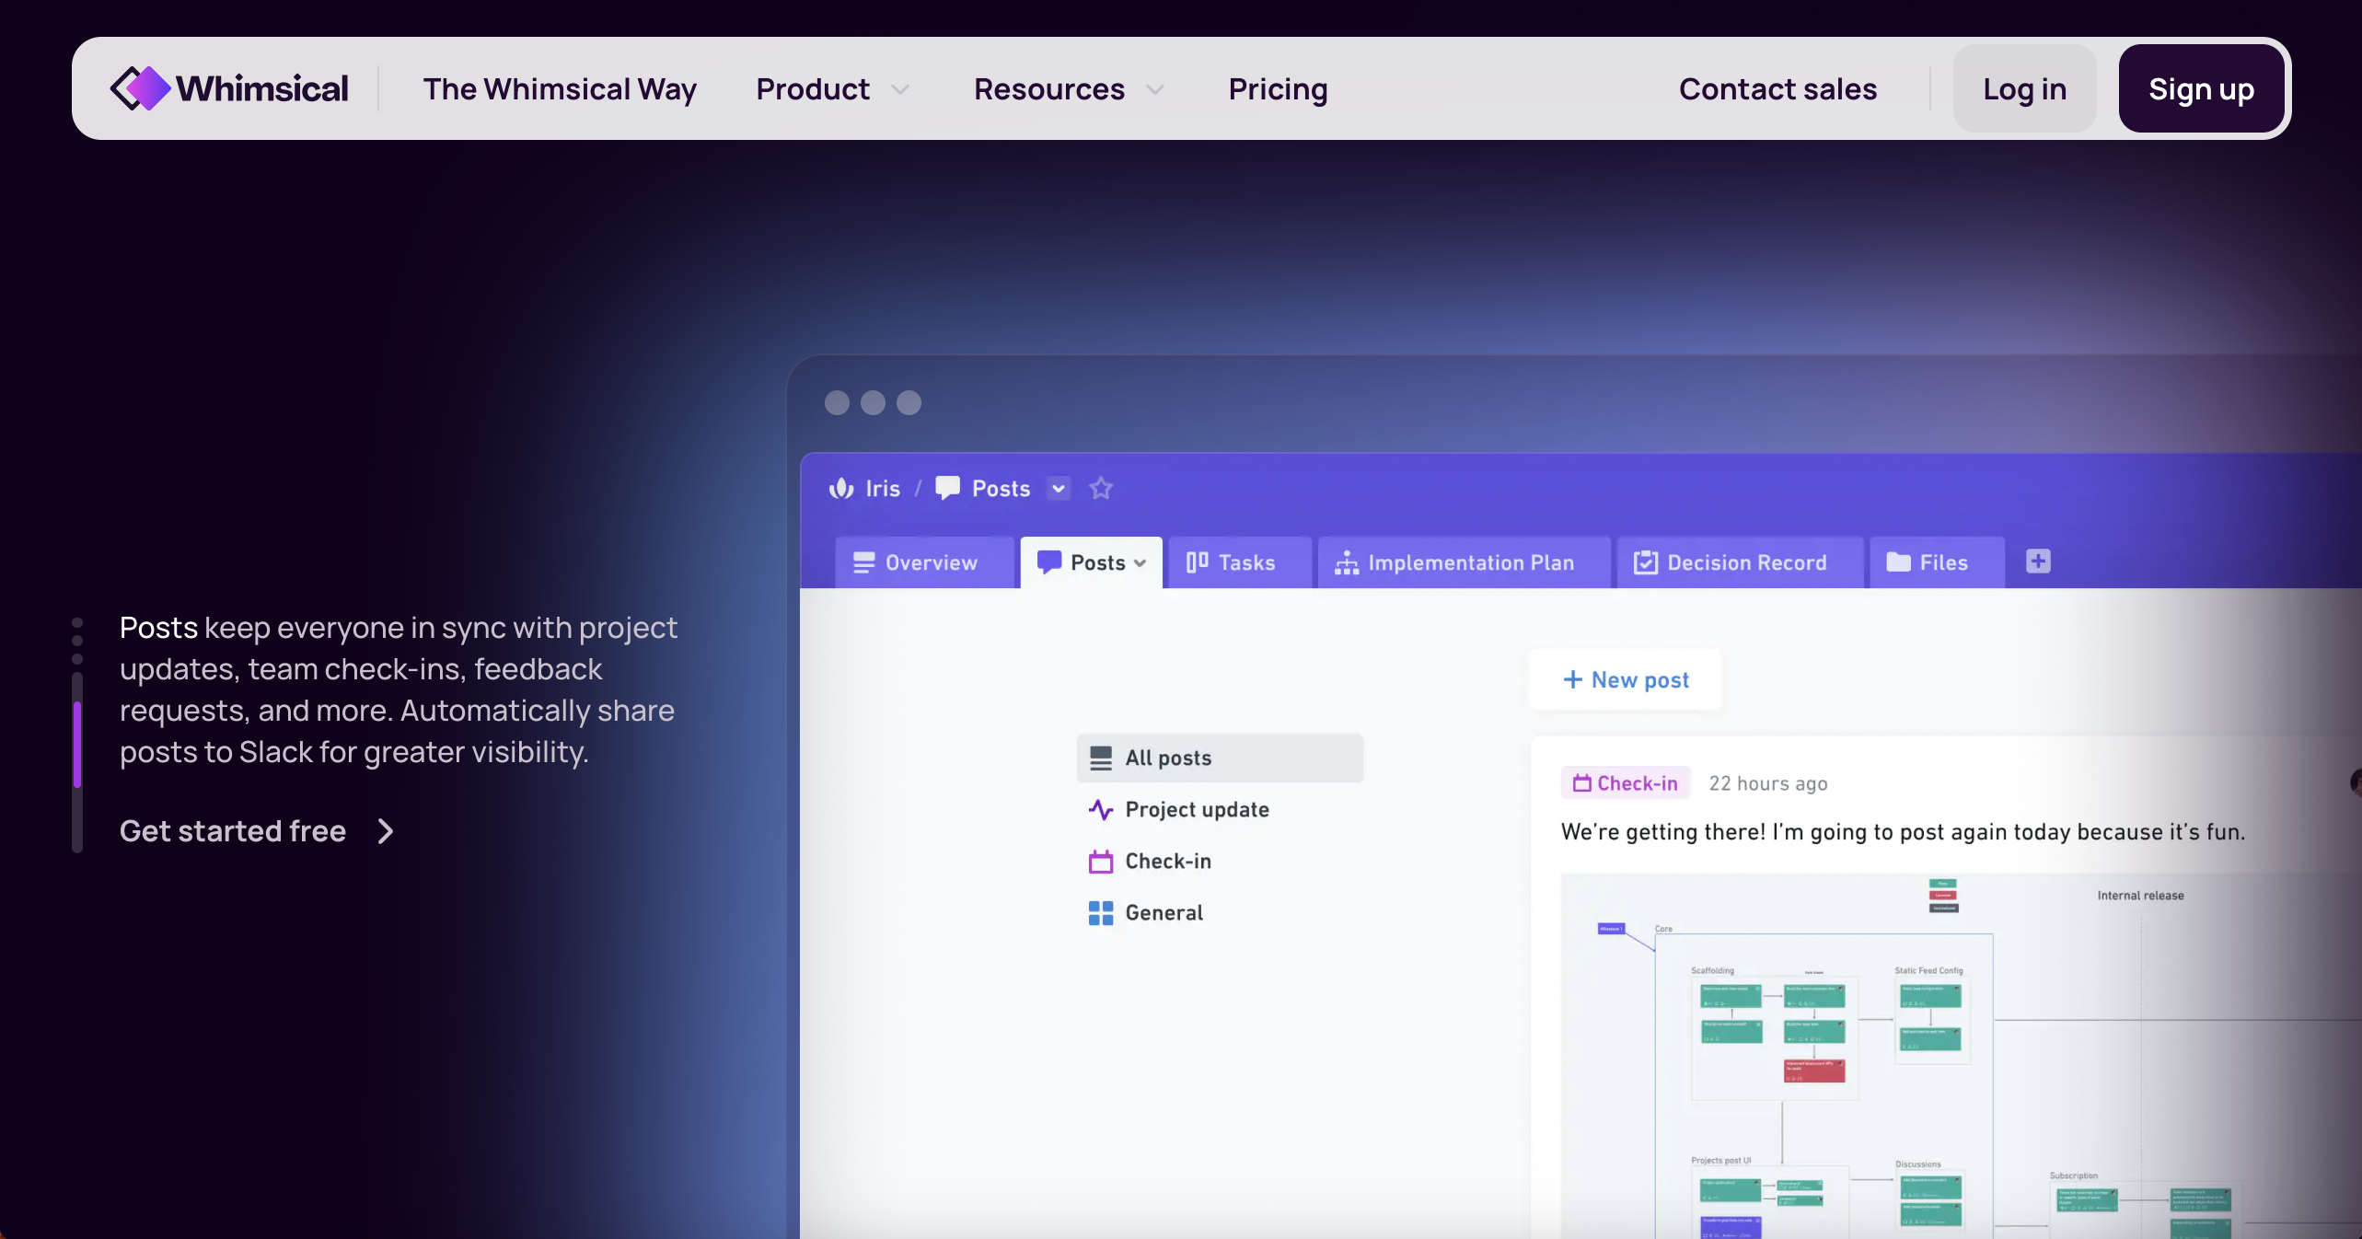This screenshot has height=1239, width=2362.
Task: Click the Sign up button
Action: pyautogui.click(x=2201, y=88)
